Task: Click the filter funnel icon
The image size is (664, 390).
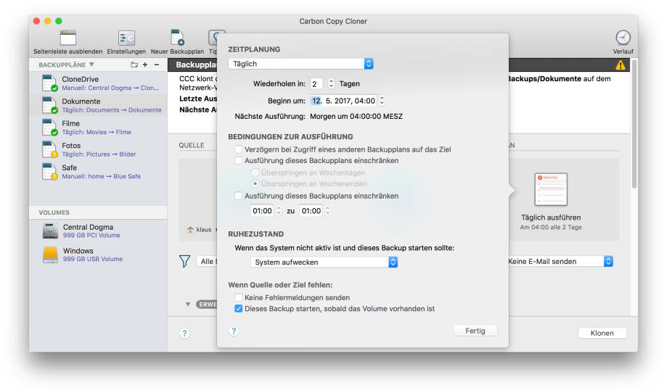Action: tap(184, 262)
